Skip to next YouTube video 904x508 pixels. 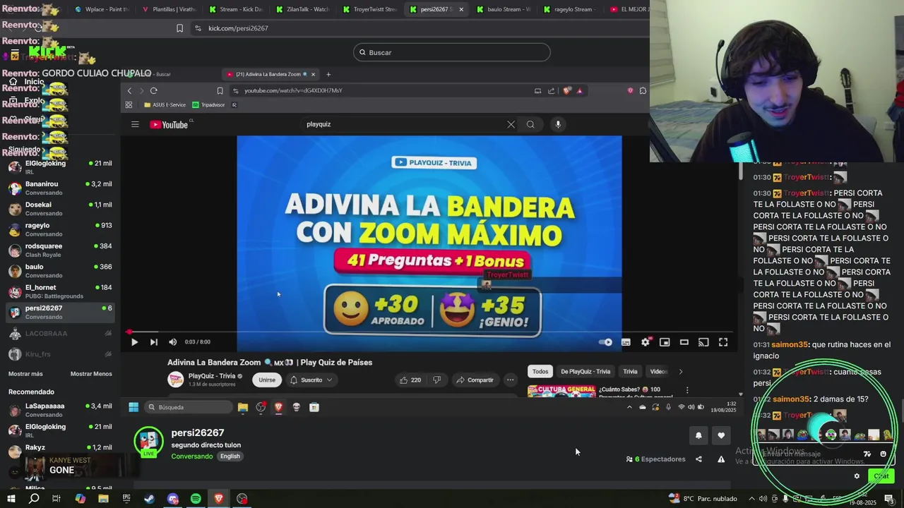pos(153,342)
